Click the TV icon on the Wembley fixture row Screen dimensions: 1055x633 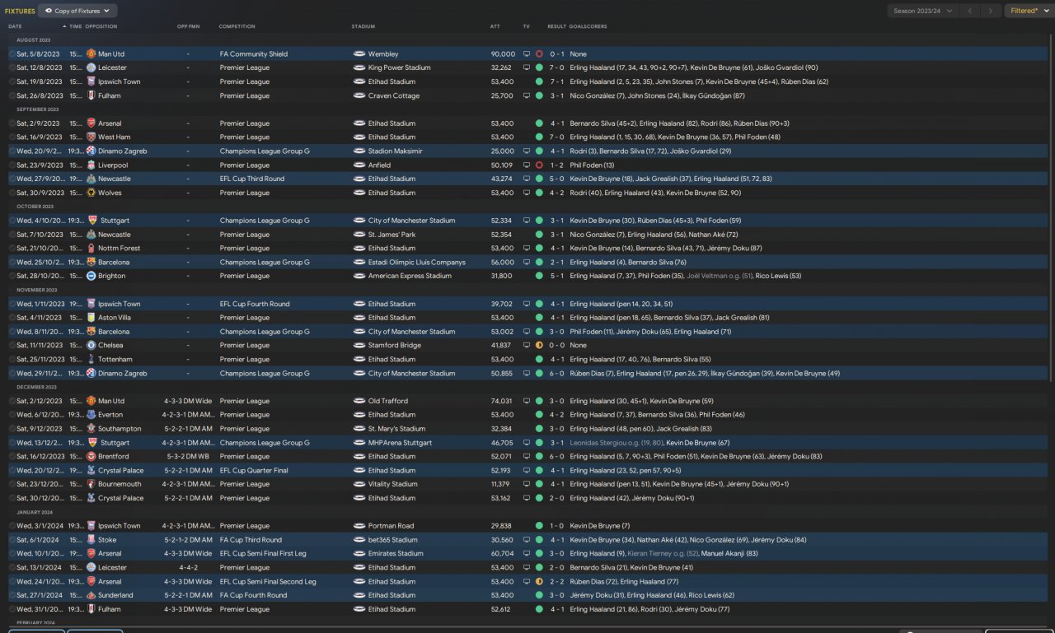click(x=527, y=54)
